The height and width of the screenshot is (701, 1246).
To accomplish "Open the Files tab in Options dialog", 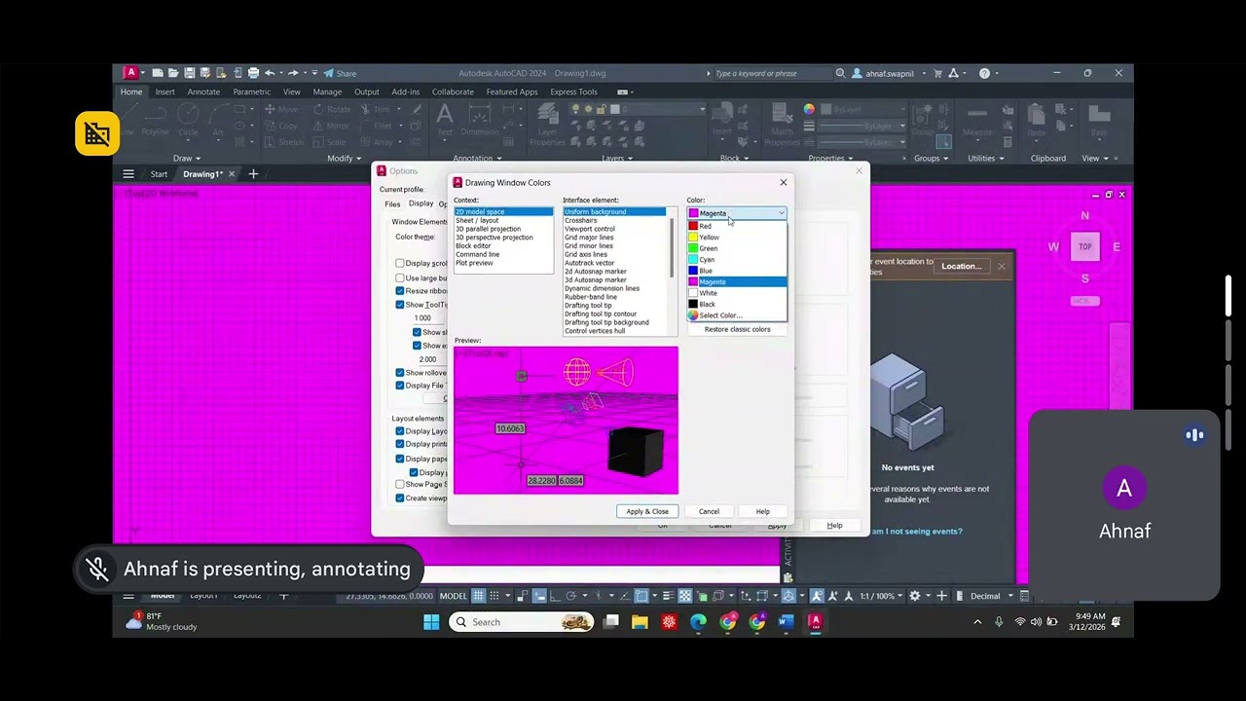I will tap(392, 204).
